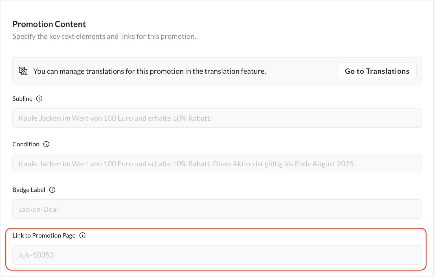
Task: Show the Badge Label info icon hint
Action: [52, 190]
